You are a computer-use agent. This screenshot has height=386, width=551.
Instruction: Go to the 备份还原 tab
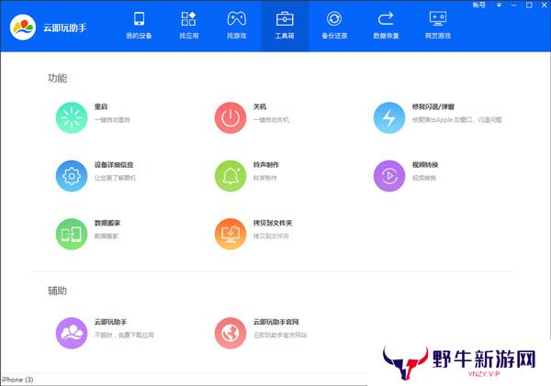(x=334, y=26)
